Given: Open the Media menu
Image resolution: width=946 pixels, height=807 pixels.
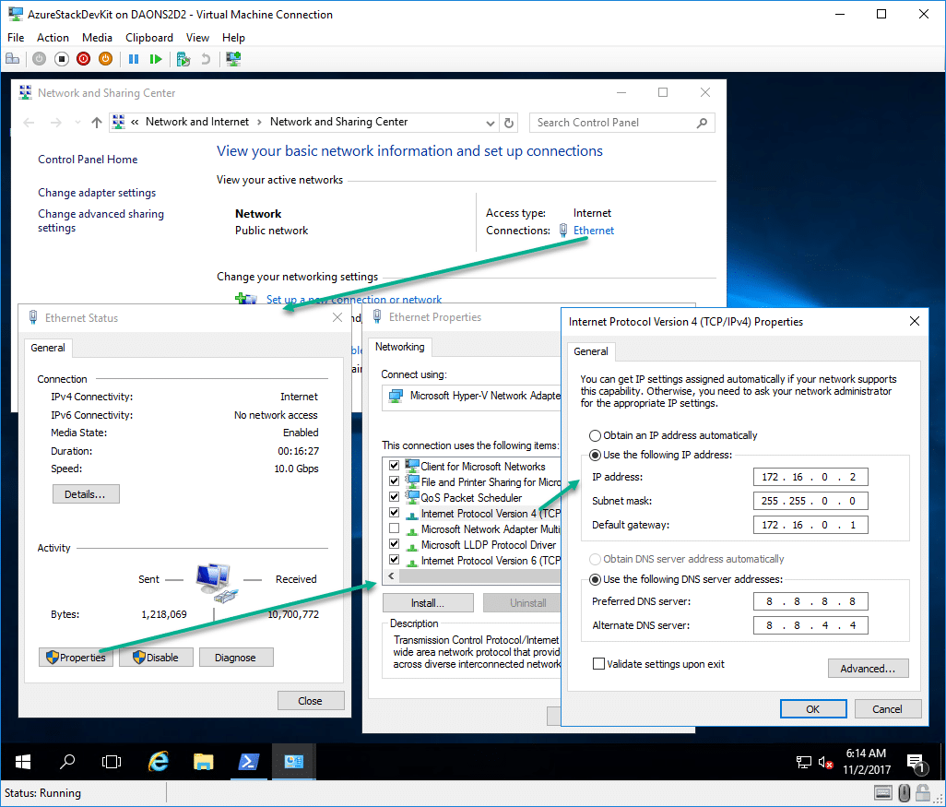Looking at the screenshot, I should click(97, 38).
